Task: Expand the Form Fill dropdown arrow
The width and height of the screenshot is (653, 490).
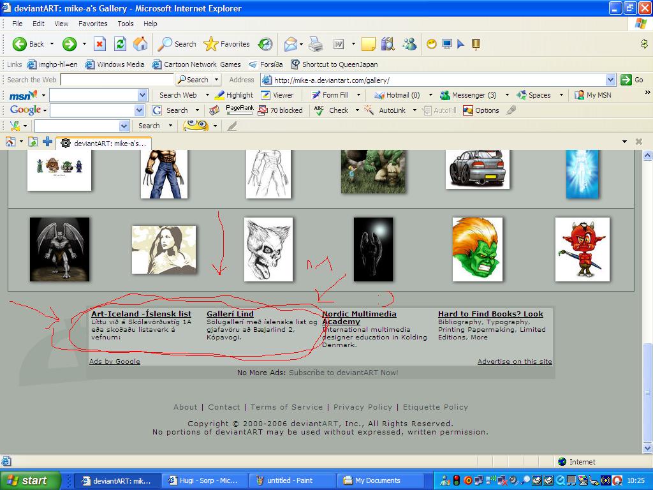Action: (358, 95)
